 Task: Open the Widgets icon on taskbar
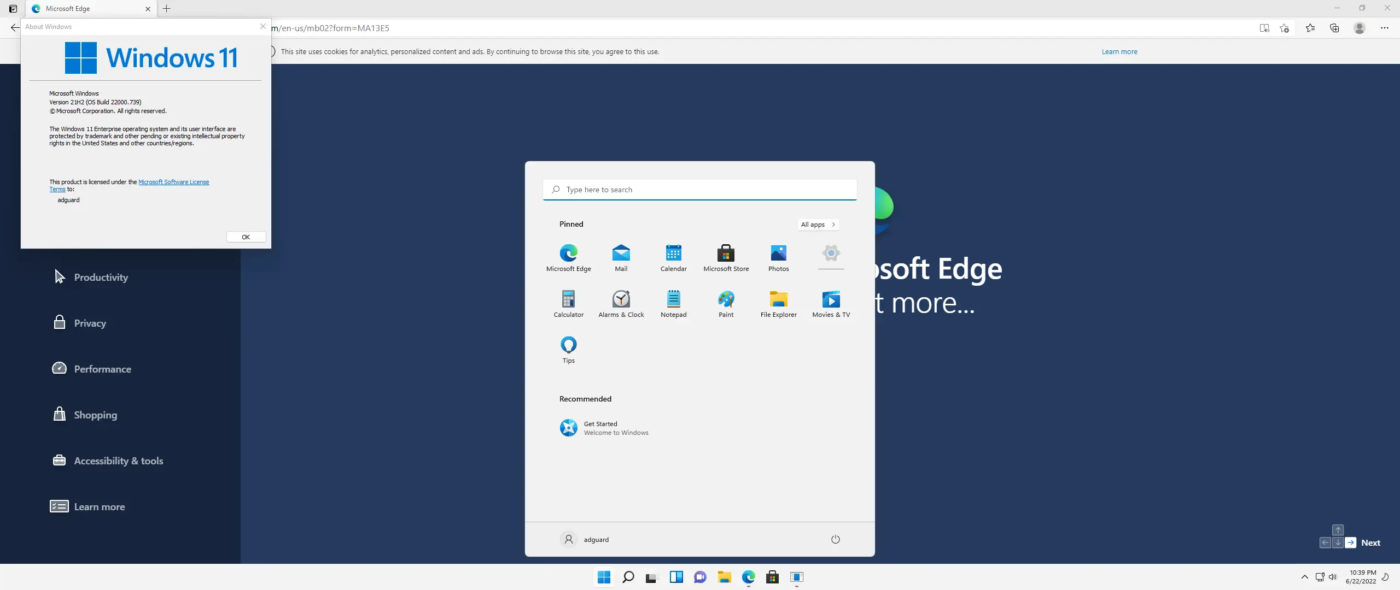(676, 577)
